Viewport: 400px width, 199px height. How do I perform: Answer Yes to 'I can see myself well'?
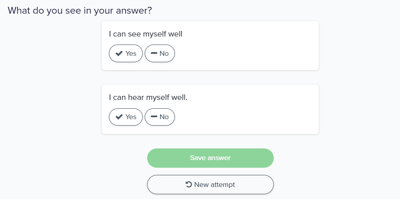coord(126,53)
